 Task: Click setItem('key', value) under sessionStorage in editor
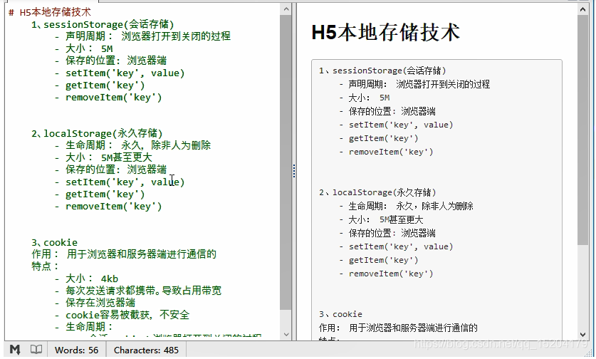click(120, 73)
